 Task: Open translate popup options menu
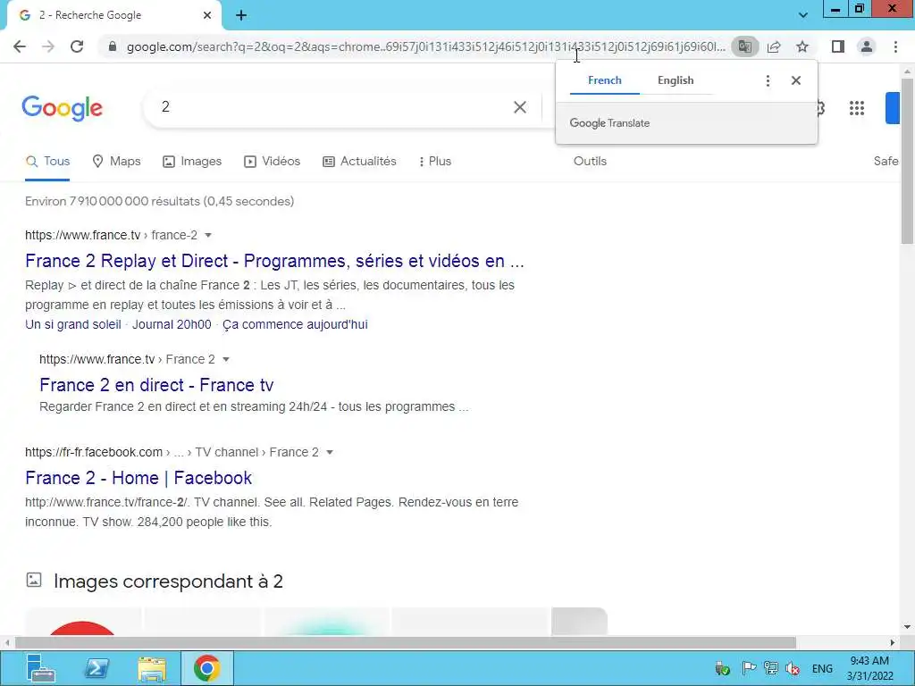click(768, 80)
